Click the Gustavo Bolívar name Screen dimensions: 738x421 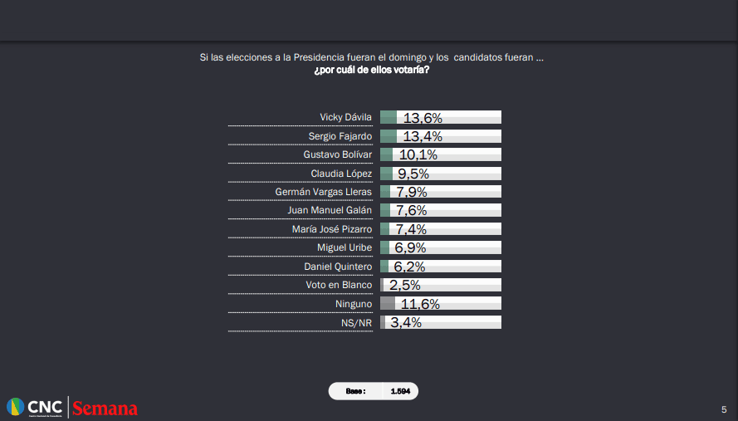pyautogui.click(x=338, y=154)
